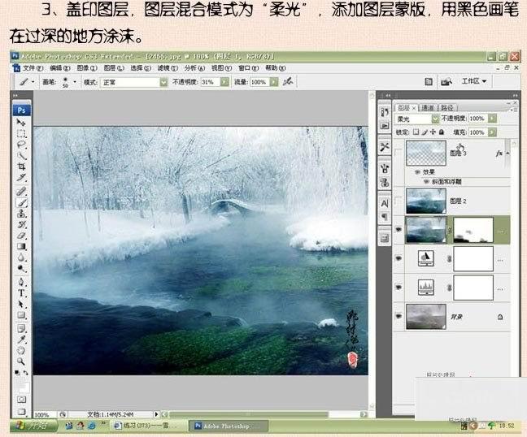Select the Dodge tool
Image resolution: width=527 pixels, height=437 pixels.
point(21,269)
